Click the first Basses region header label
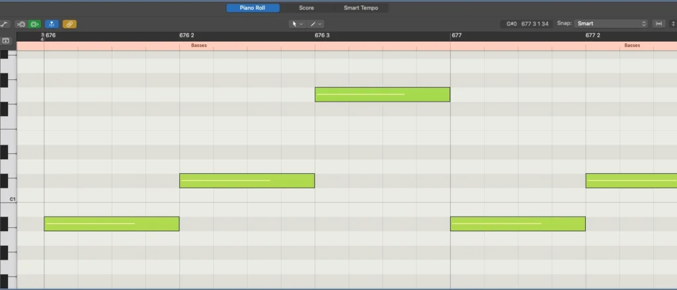This screenshot has height=290, width=677. (199, 46)
